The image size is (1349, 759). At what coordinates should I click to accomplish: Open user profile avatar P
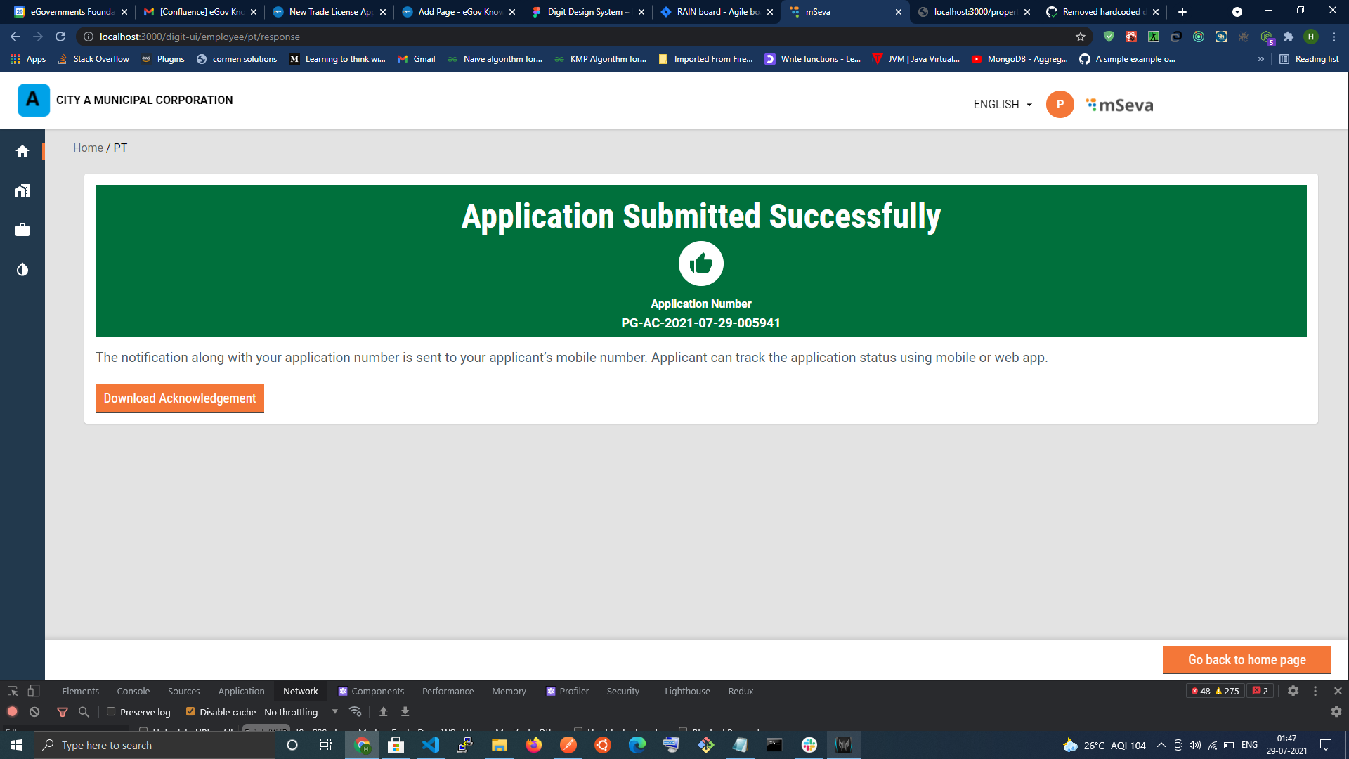click(1060, 105)
